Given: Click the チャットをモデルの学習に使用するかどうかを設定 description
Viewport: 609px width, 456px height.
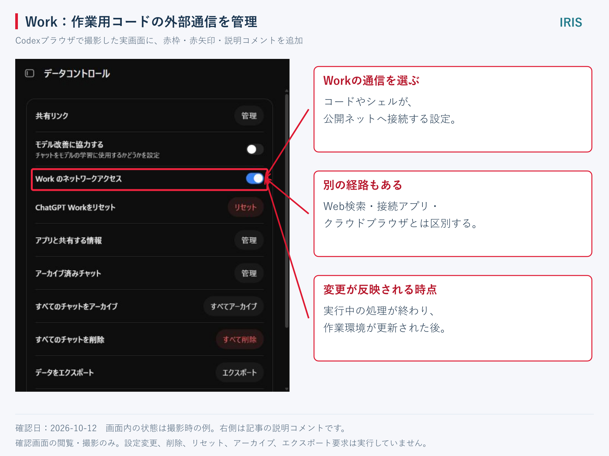Looking at the screenshot, I should coord(97,155).
